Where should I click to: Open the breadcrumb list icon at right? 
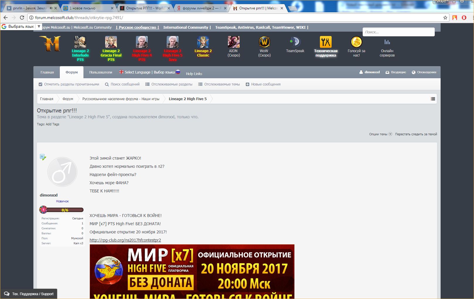pos(433,99)
